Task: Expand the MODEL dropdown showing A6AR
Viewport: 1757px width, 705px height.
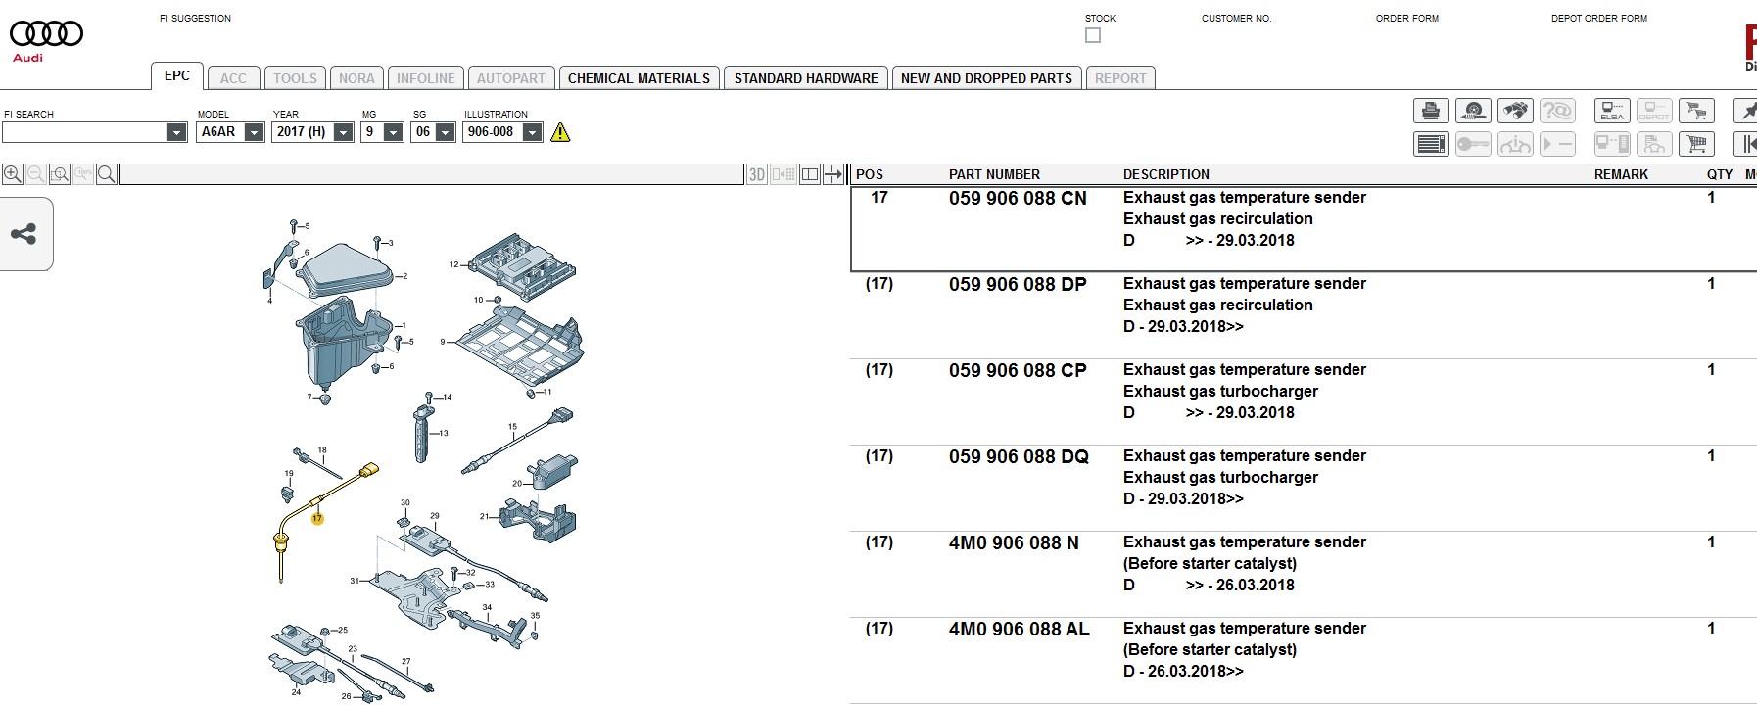Action: pyautogui.click(x=254, y=132)
